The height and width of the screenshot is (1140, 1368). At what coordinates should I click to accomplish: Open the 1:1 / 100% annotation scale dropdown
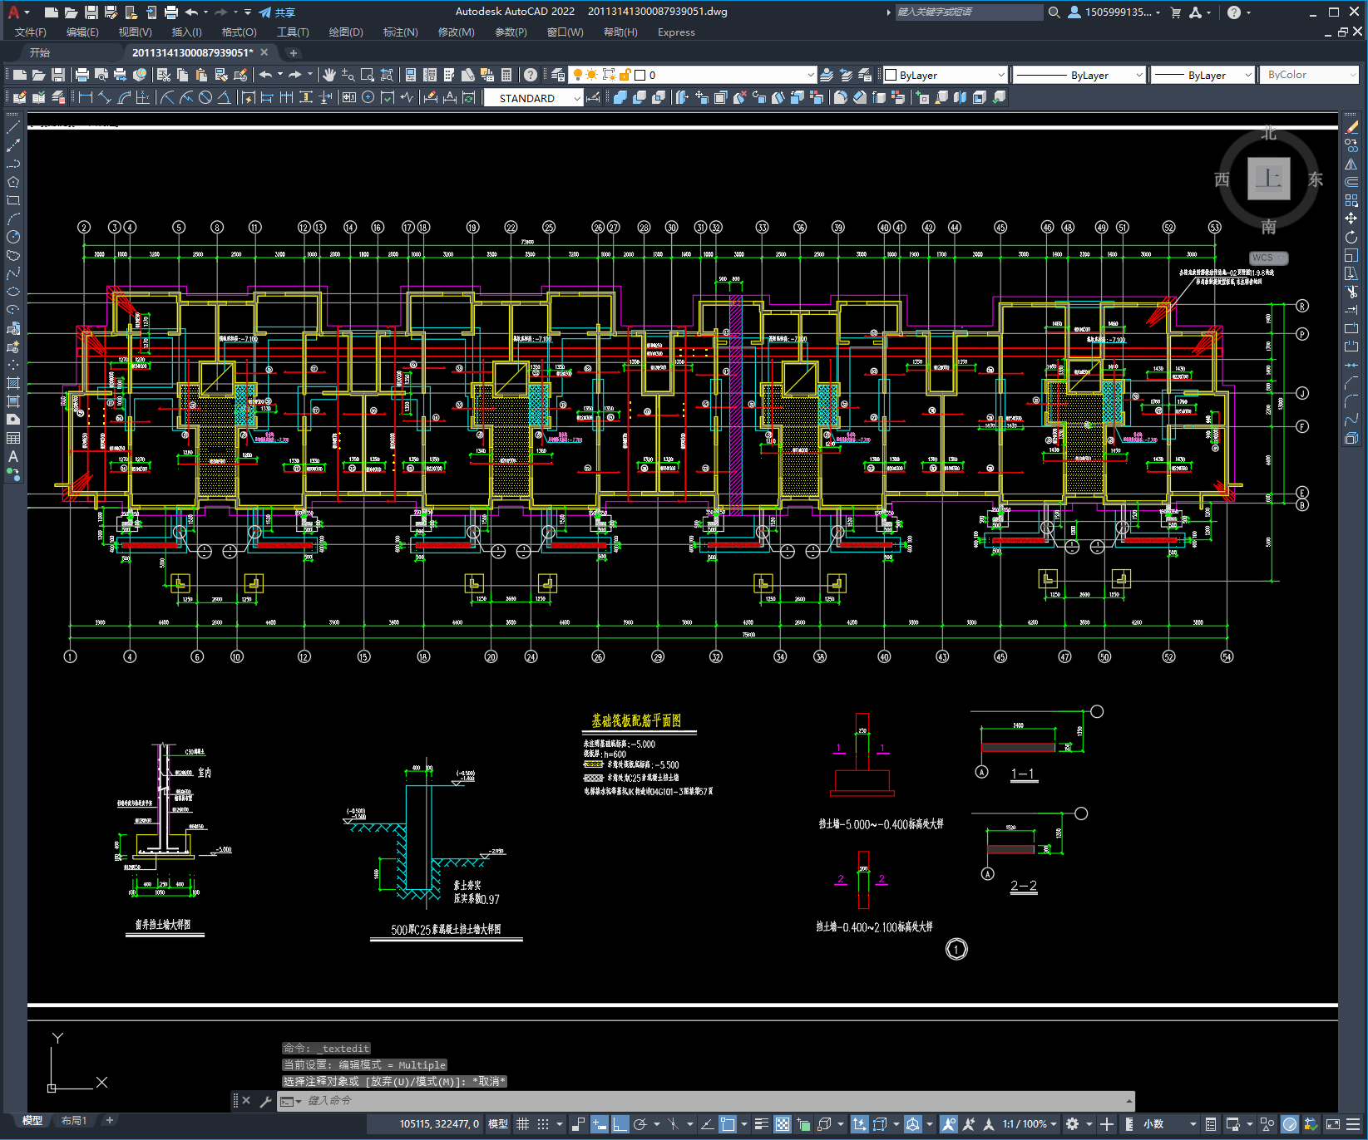coord(1030,1124)
